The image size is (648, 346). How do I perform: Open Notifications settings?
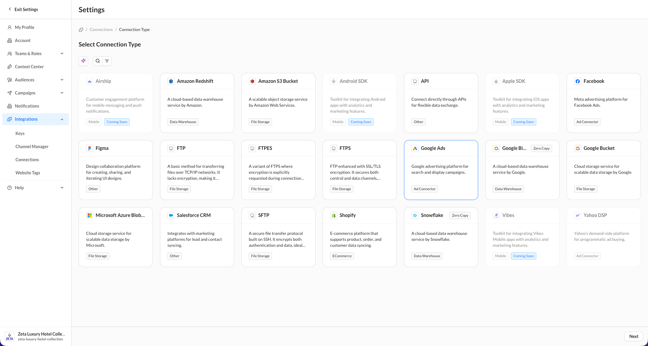click(x=35, y=106)
